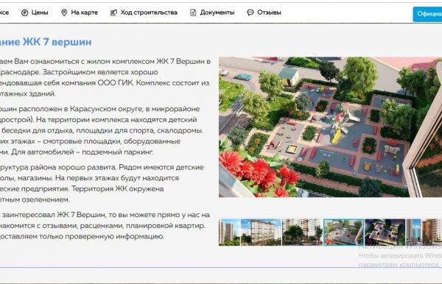Viewport: 442px width, 284px height.
Task: Click the document icon beside Документы
Action: [193, 13]
